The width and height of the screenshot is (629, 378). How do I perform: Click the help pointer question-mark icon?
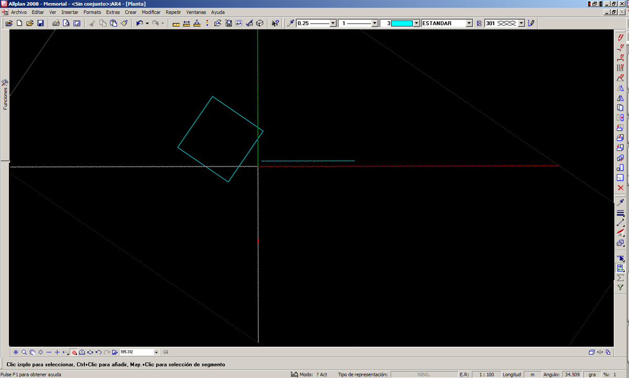coord(275,23)
